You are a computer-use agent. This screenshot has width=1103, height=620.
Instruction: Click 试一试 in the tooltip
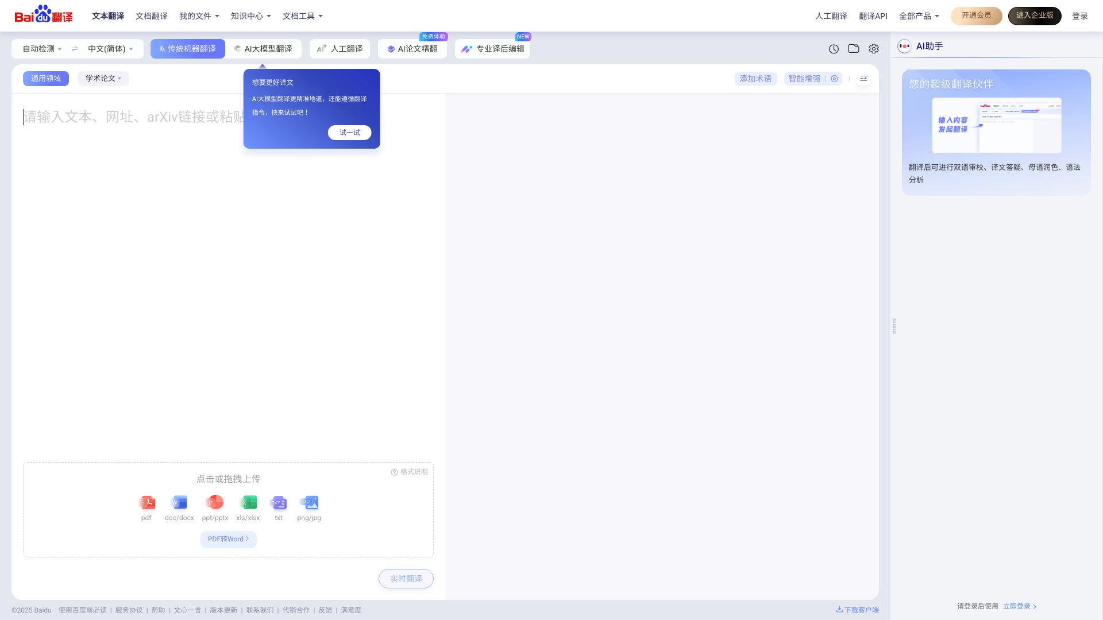(x=350, y=133)
